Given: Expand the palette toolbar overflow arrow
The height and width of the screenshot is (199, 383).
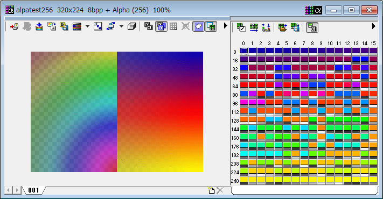Looking at the screenshot, I should 373,26.
